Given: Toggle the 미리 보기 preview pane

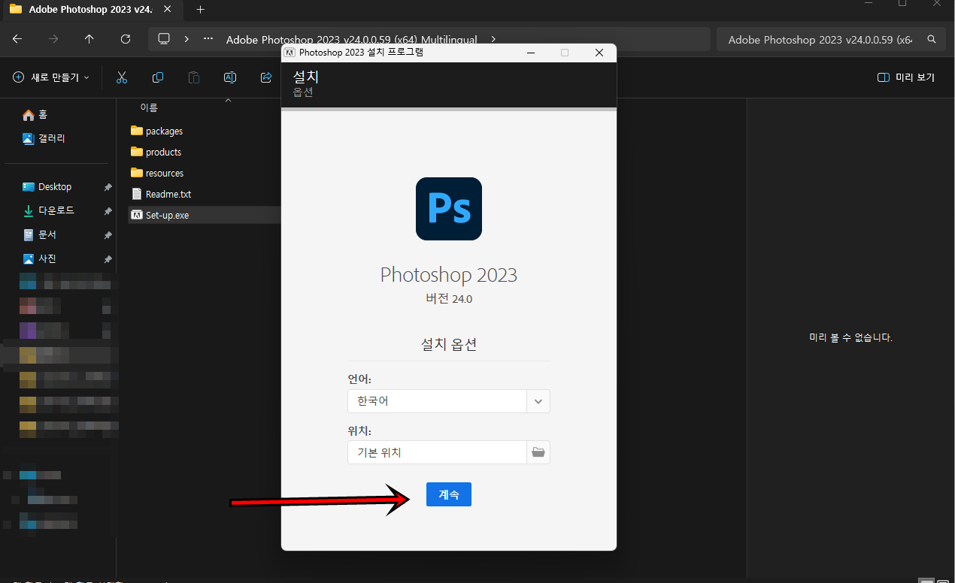Looking at the screenshot, I should click(906, 77).
